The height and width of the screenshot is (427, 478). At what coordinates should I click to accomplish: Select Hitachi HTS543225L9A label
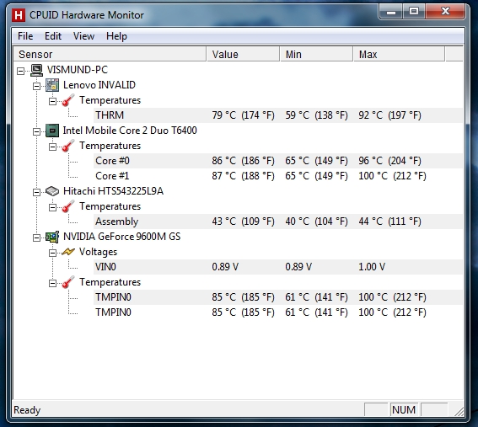pyautogui.click(x=113, y=191)
